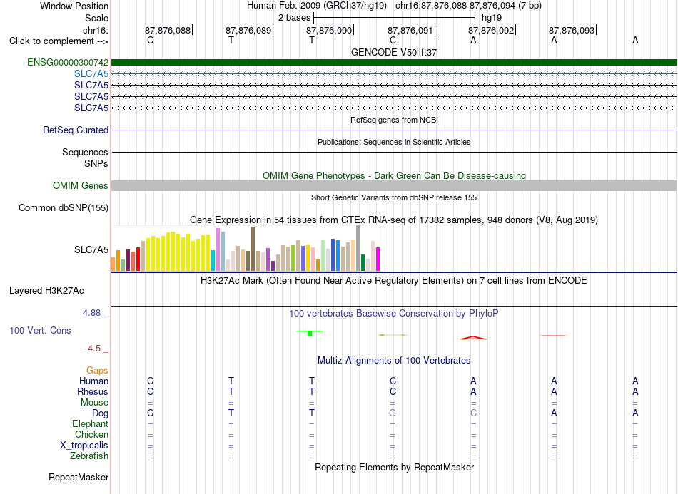Click the Scale label
Viewport: 678px width, 494px height.
pyautogui.click(x=97, y=18)
